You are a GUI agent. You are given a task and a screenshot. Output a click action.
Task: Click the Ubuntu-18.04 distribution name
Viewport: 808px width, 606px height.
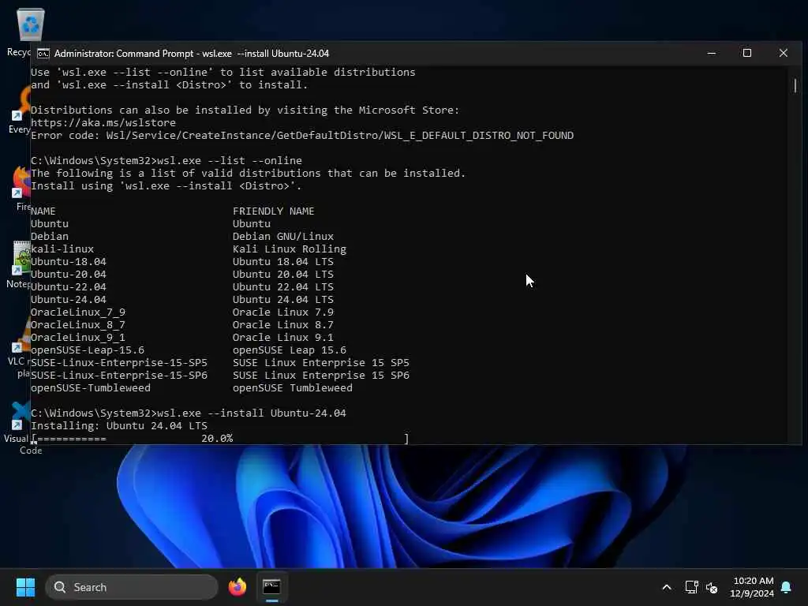pos(69,262)
